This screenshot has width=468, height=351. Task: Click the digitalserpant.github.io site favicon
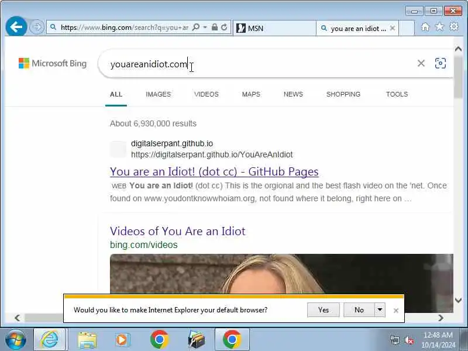[118, 149]
